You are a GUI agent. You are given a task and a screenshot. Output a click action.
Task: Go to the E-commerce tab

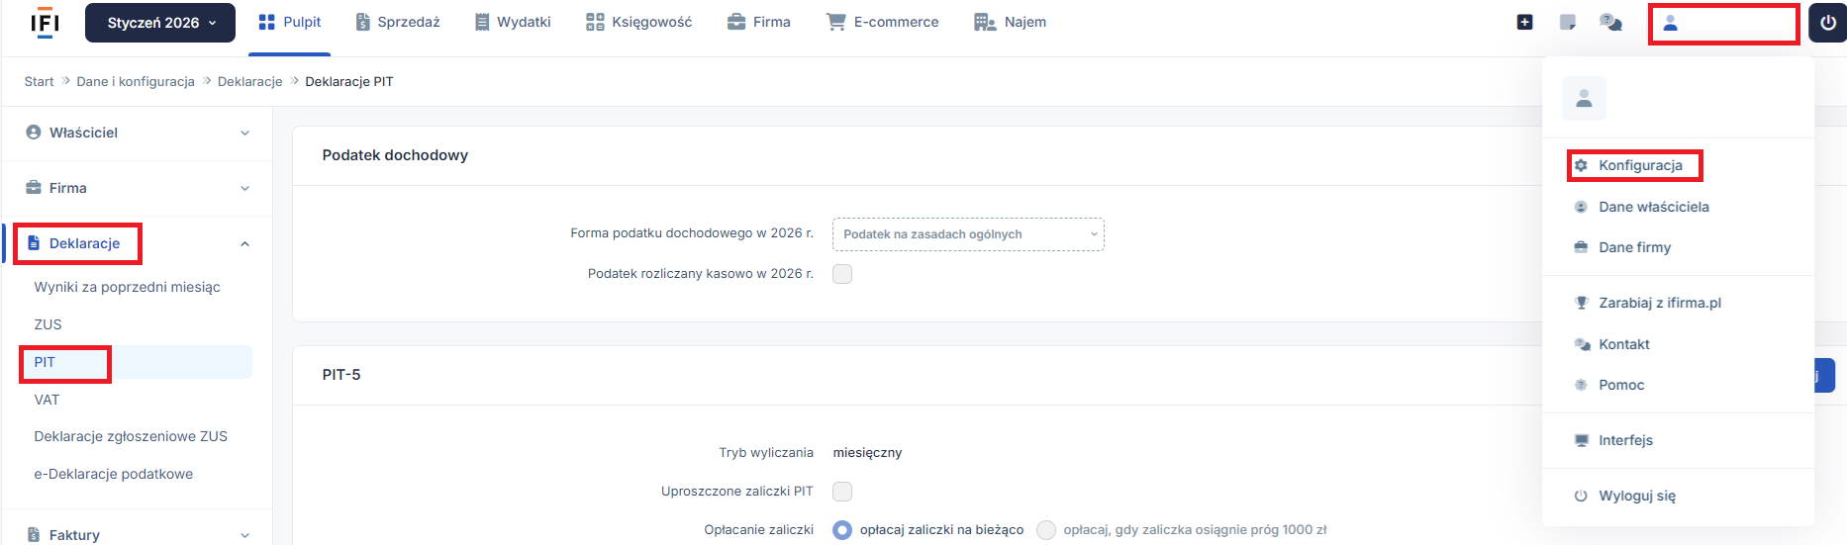tap(882, 22)
